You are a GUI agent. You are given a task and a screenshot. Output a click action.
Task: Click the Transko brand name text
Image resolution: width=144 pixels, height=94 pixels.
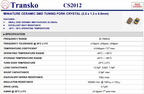click(x=24, y=5)
